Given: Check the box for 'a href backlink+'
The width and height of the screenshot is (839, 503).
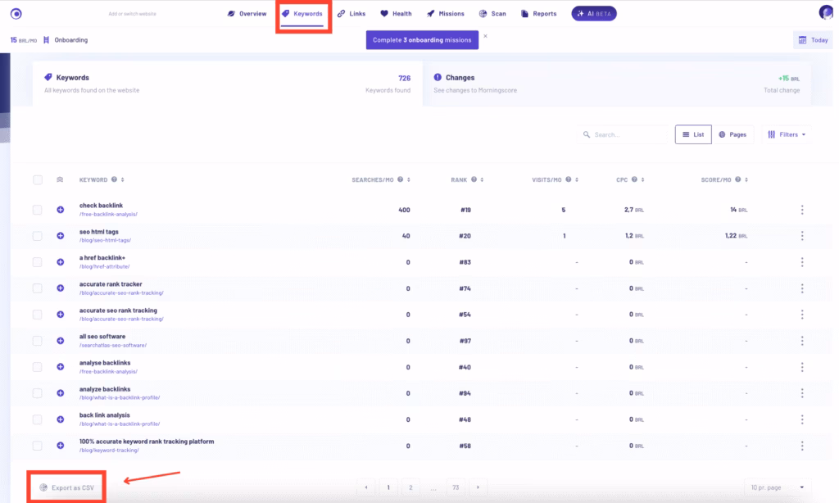Looking at the screenshot, I should click(37, 262).
